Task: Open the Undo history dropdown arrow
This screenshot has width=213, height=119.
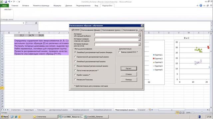Action: point(11,2)
